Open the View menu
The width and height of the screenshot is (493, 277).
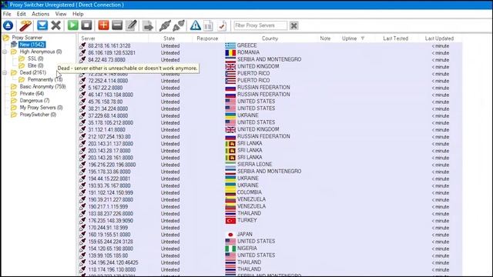(61, 14)
